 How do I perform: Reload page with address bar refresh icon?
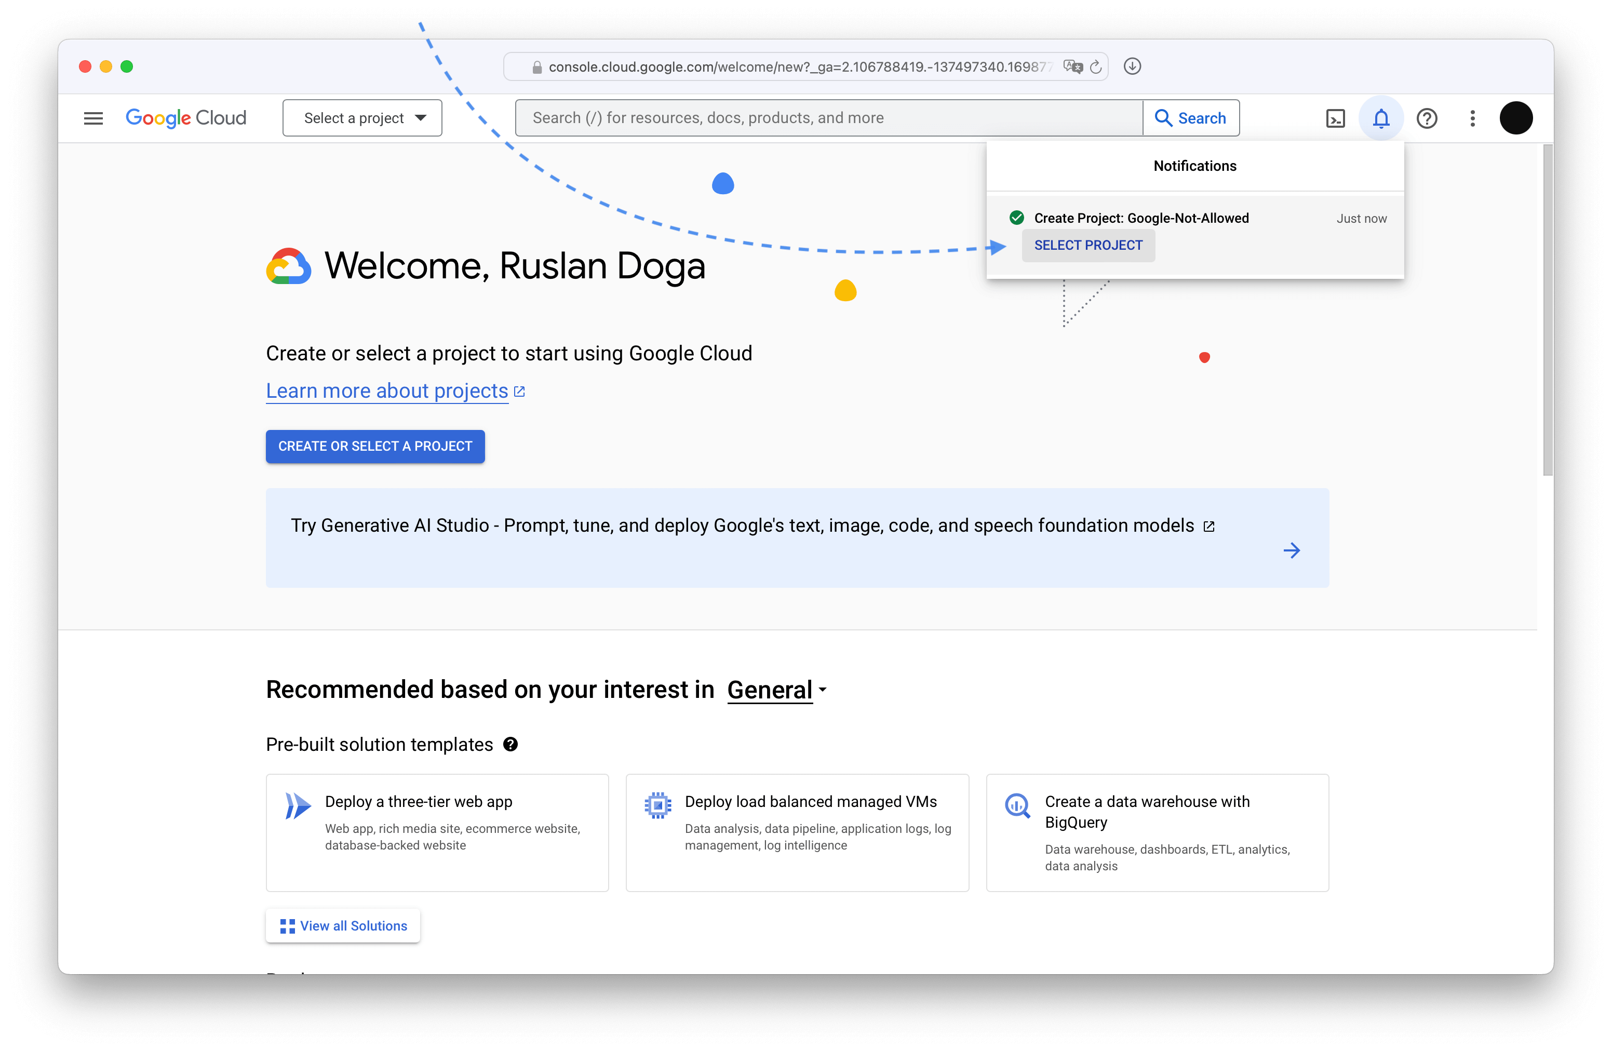[x=1095, y=66]
